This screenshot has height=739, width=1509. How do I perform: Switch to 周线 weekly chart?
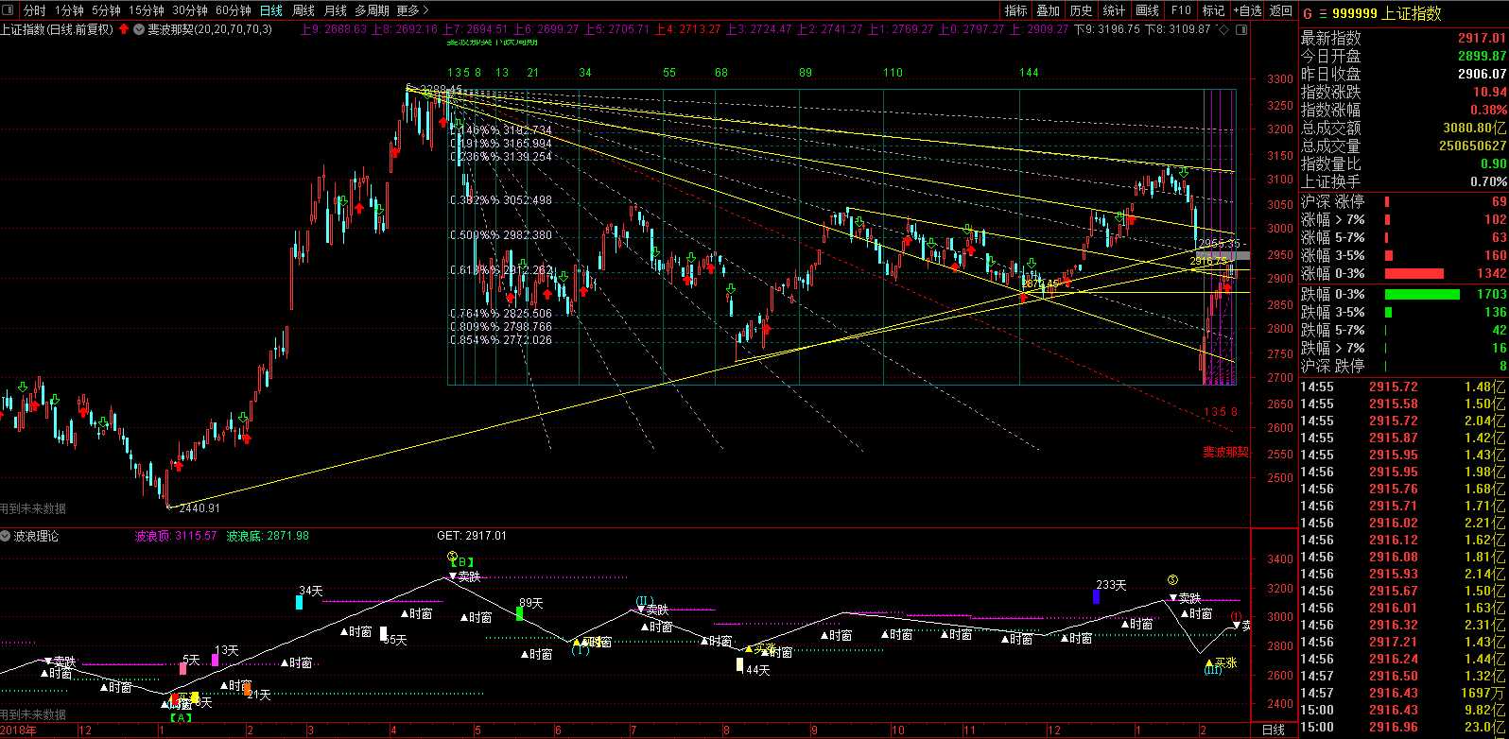(304, 10)
